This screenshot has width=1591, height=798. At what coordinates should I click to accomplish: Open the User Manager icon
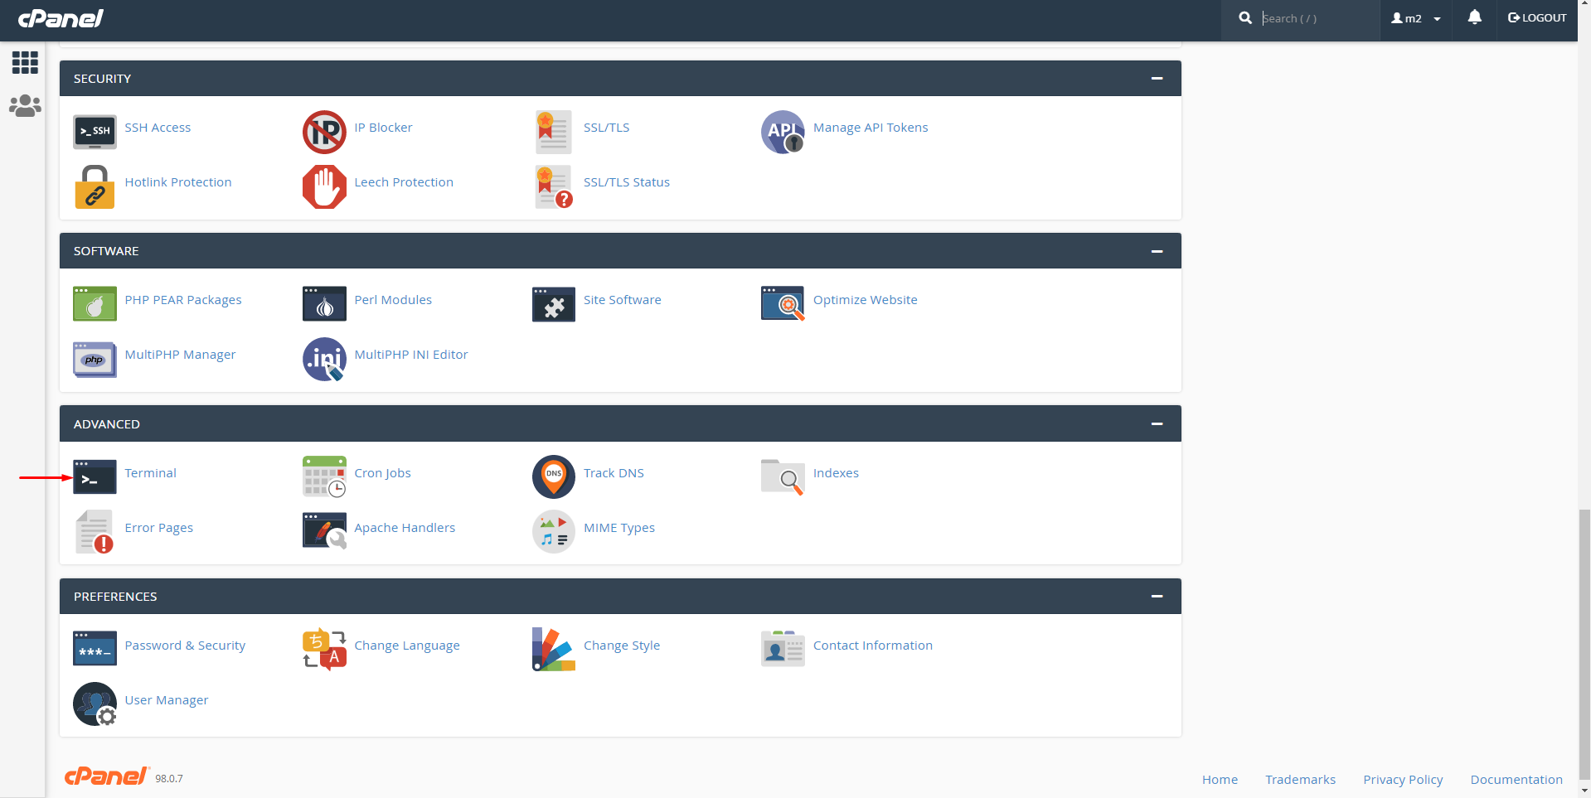click(95, 704)
